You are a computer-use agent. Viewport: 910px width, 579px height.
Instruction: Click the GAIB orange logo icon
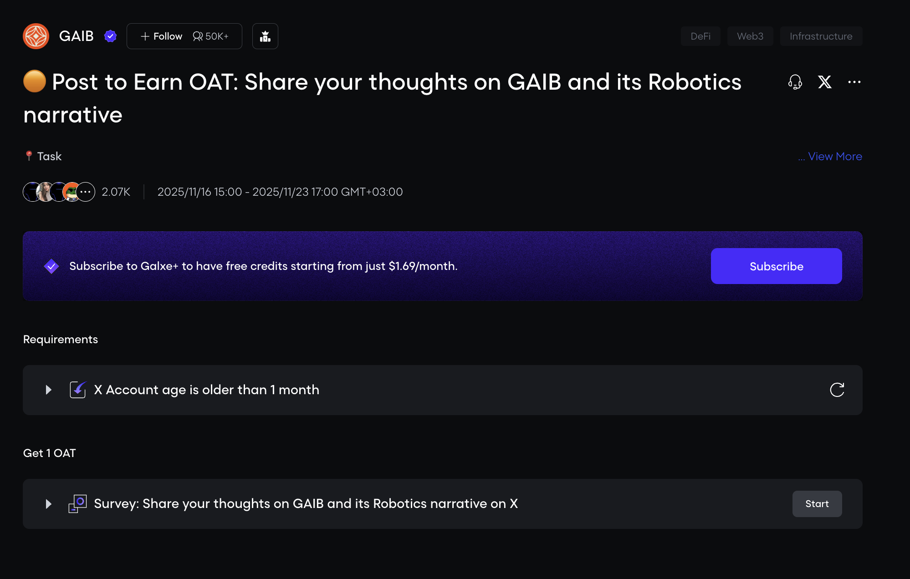[x=36, y=36]
